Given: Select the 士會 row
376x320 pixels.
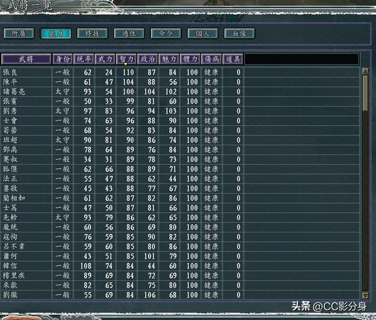Looking at the screenshot, I should 180,121.
